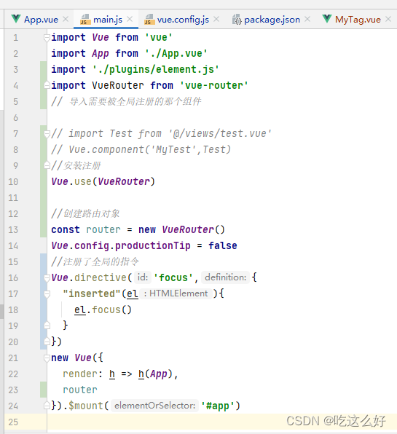Screen dimensions: 397x434
Task: Close the MyTag.vue tab
Action: click(x=388, y=19)
